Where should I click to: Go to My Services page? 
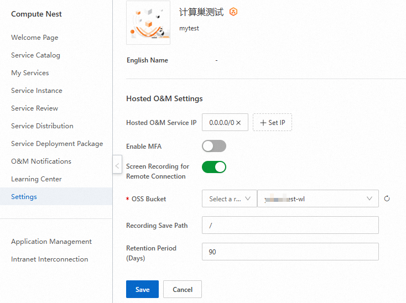[x=30, y=73]
